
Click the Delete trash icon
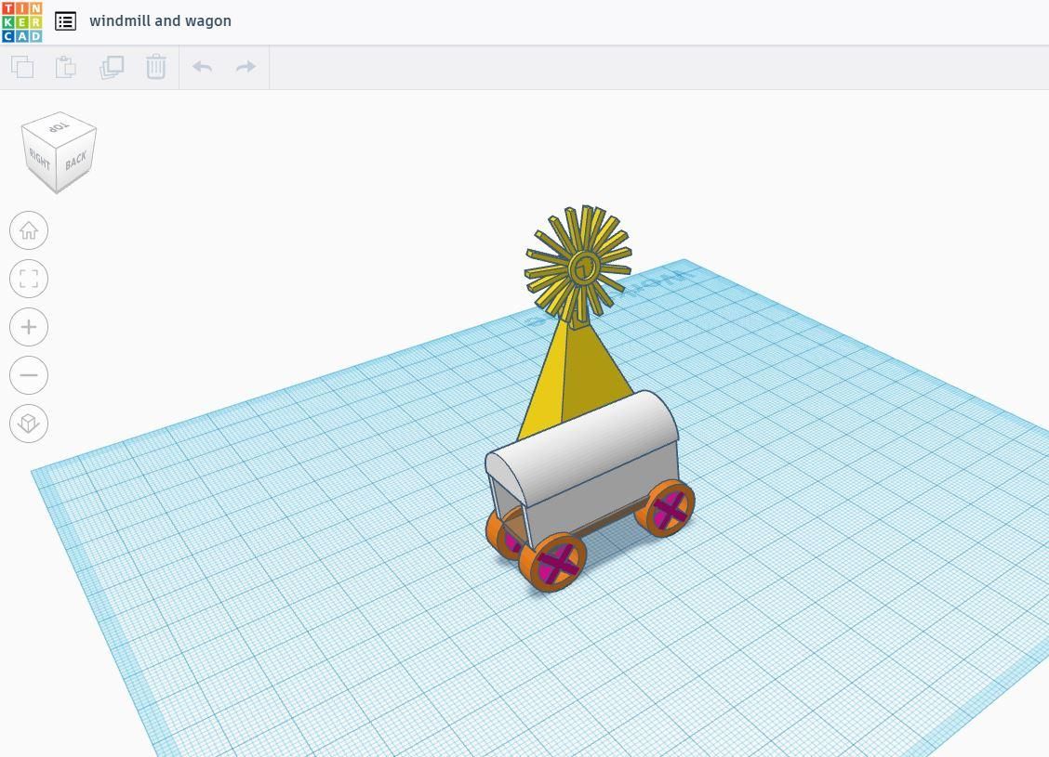(156, 67)
